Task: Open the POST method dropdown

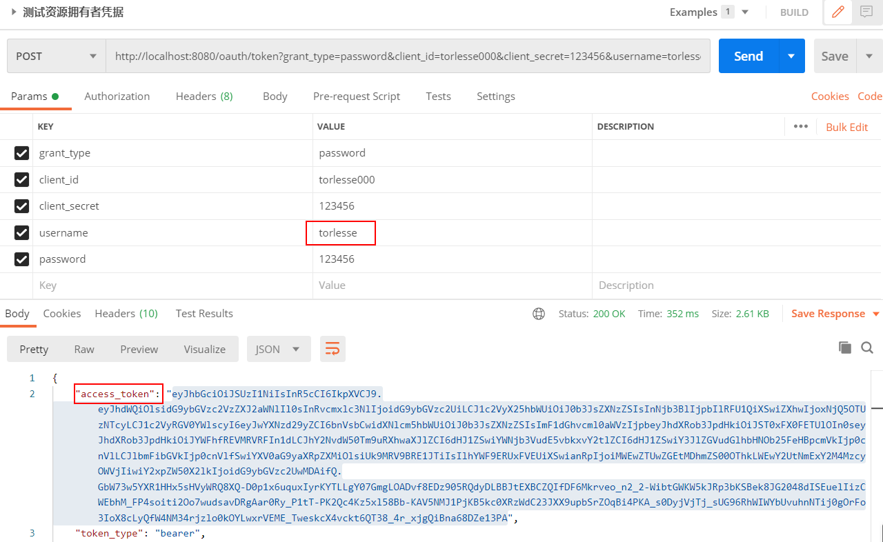Action: 57,56
